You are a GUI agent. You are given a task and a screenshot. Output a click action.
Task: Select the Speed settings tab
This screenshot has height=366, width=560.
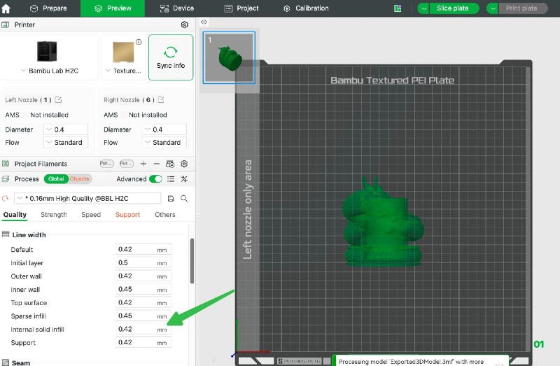pos(91,215)
